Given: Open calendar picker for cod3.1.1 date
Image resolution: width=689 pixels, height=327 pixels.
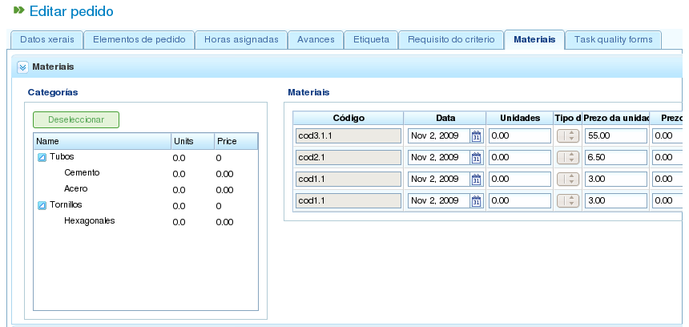Looking at the screenshot, I should coord(476,136).
